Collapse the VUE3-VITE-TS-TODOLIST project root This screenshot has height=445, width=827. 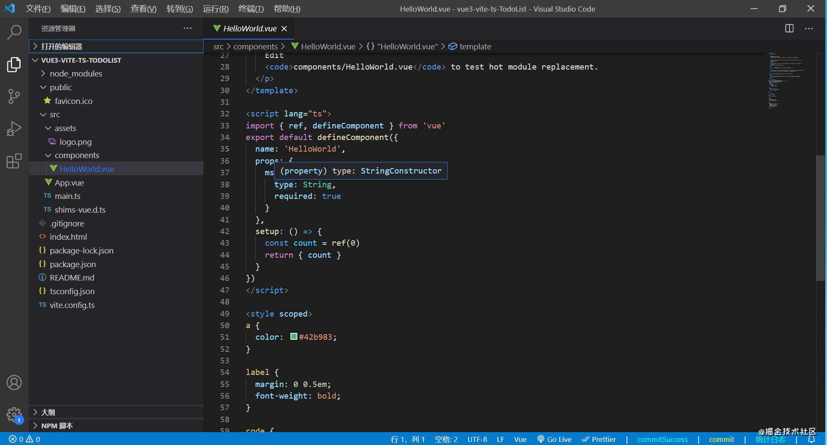(116, 60)
